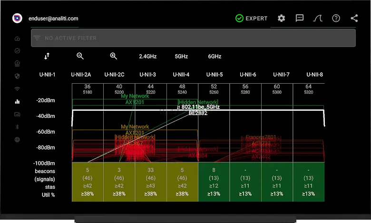Image resolution: width=371 pixels, height=223 pixels.
Task: Switch to the 5GHz band
Action: pos(181,56)
